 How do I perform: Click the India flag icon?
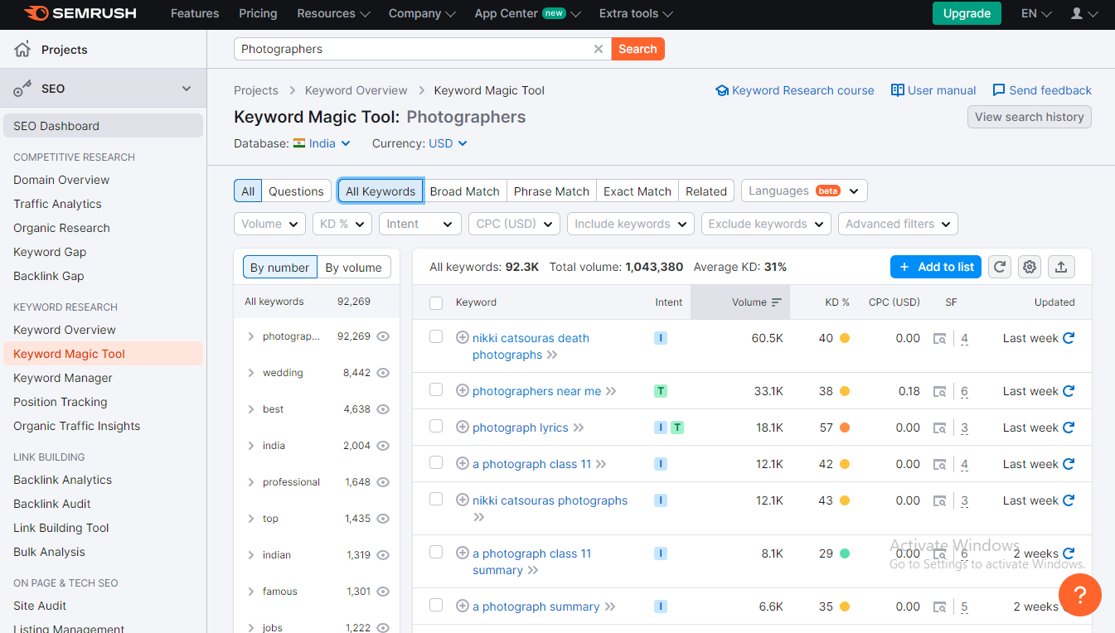(299, 143)
